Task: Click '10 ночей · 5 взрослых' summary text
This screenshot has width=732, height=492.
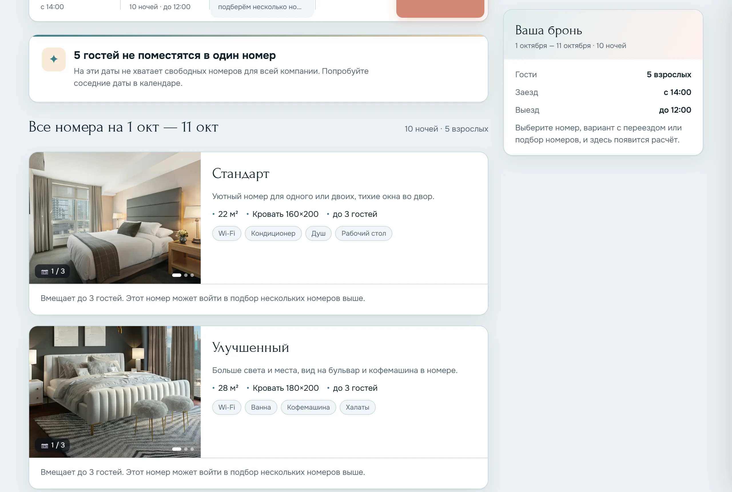Action: pyautogui.click(x=446, y=129)
